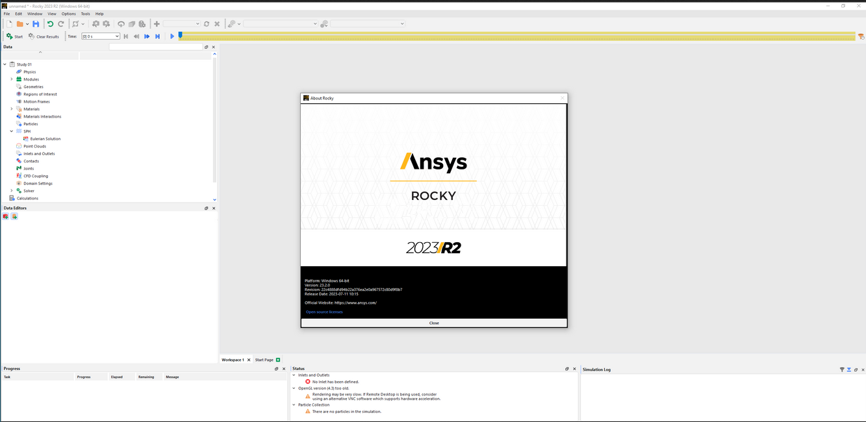Switch to the Start Page tab
This screenshot has height=422, width=866.
[x=264, y=359]
